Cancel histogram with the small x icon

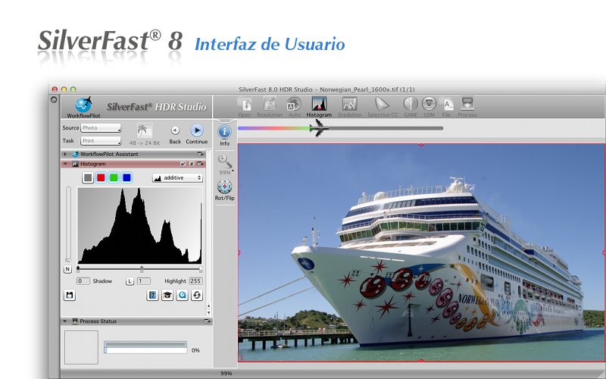point(192,164)
